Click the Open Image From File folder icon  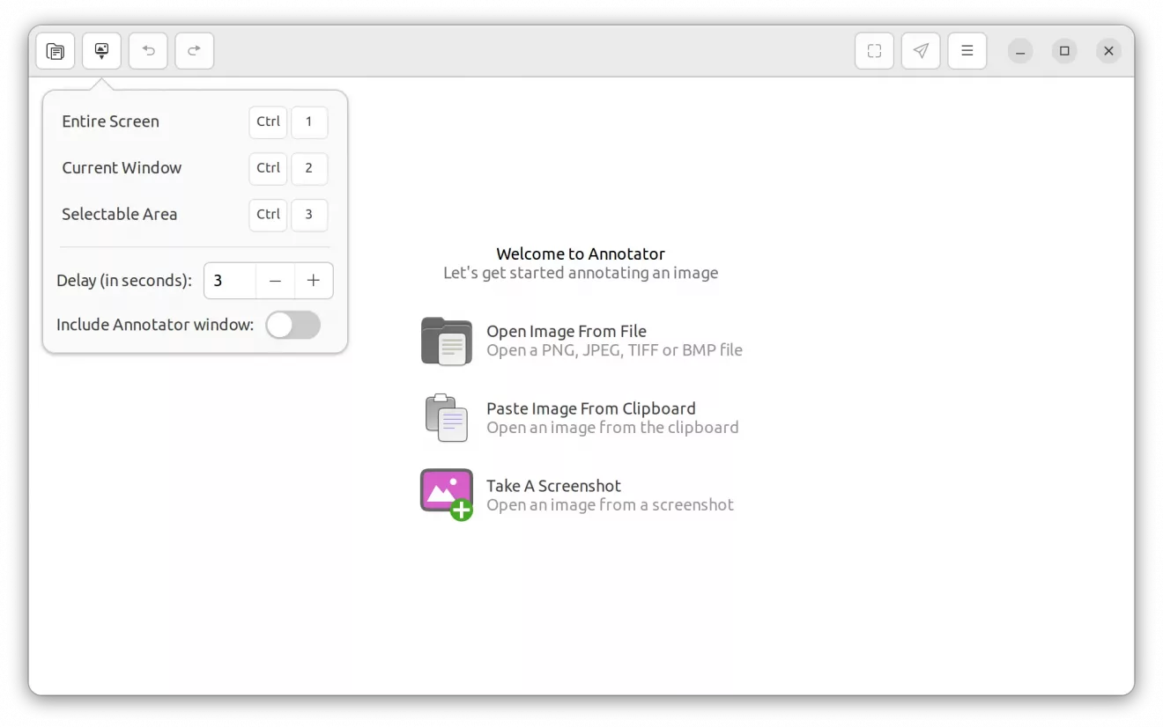(446, 341)
